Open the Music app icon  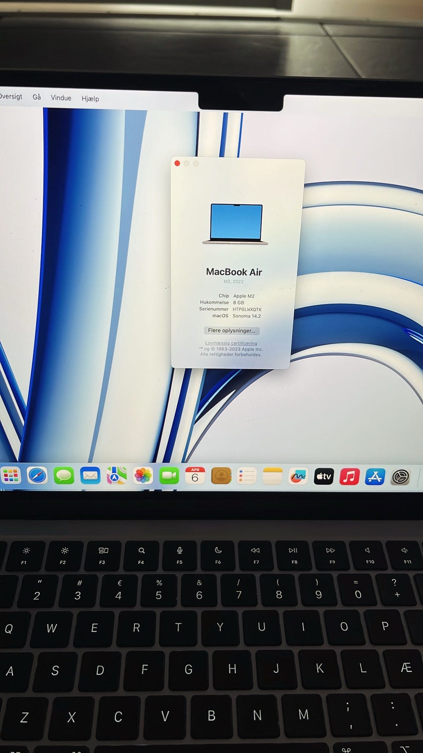coord(349,477)
